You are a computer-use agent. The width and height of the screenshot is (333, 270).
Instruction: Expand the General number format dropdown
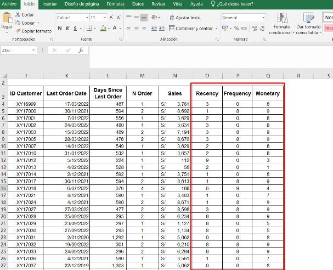point(263,18)
